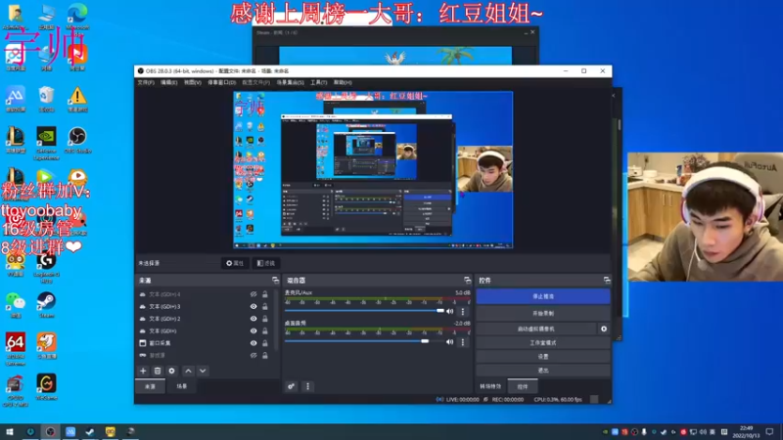Open Steam desktop shortcut
The height and width of the screenshot is (440, 783).
[46, 305]
